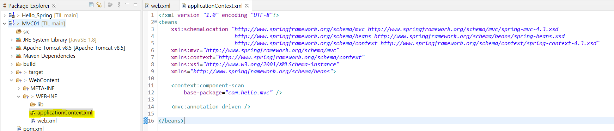Image resolution: width=614 pixels, height=131 pixels.
Task: Click the Apache Tomcat library icon
Action: pyautogui.click(x=19, y=48)
